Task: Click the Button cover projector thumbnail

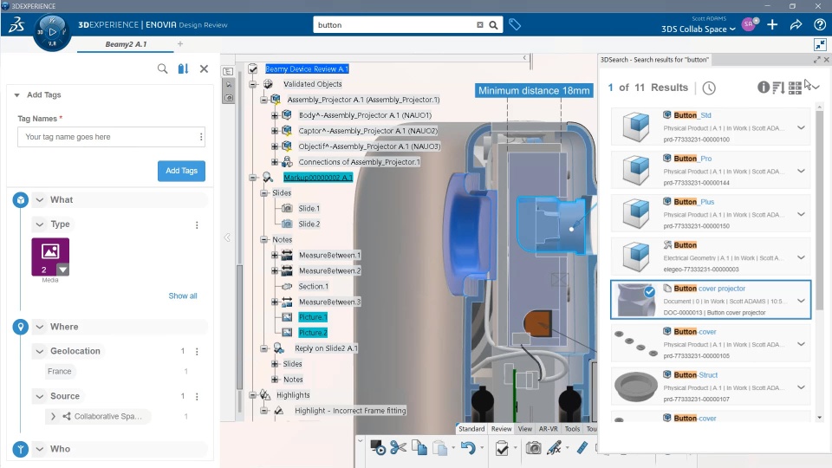Action: [x=635, y=300]
